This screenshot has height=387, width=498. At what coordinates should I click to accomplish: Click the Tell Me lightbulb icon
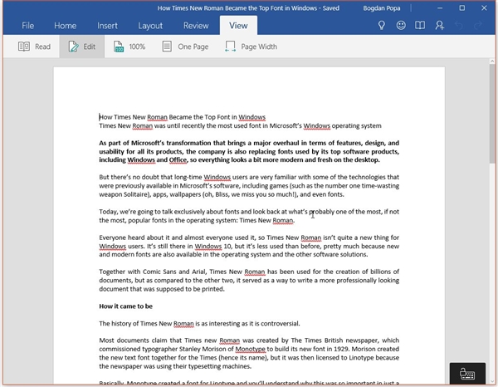point(382,26)
